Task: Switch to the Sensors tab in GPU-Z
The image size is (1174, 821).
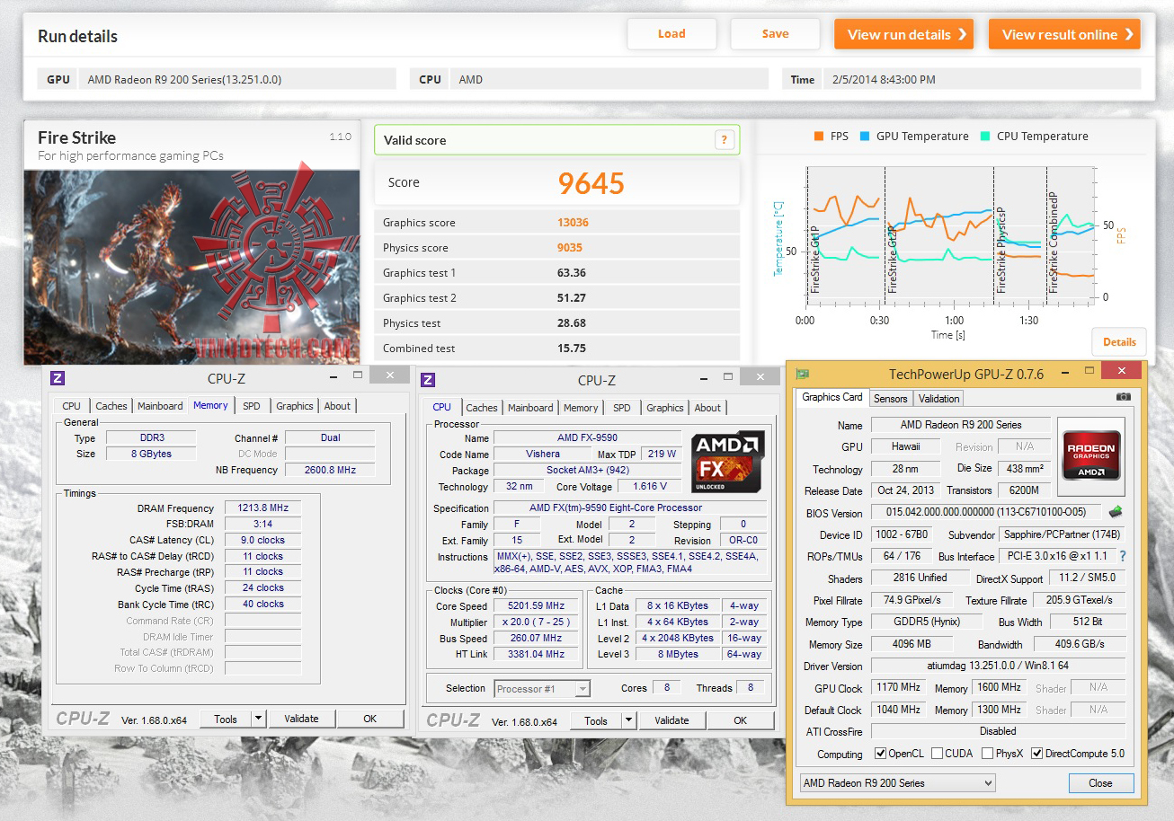Action: pyautogui.click(x=891, y=399)
